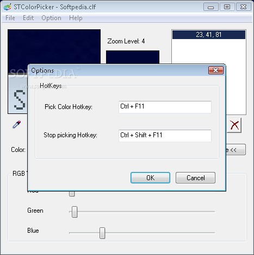The width and height of the screenshot is (254, 255).
Task: Click the Green slider handle
Action: coord(75,212)
